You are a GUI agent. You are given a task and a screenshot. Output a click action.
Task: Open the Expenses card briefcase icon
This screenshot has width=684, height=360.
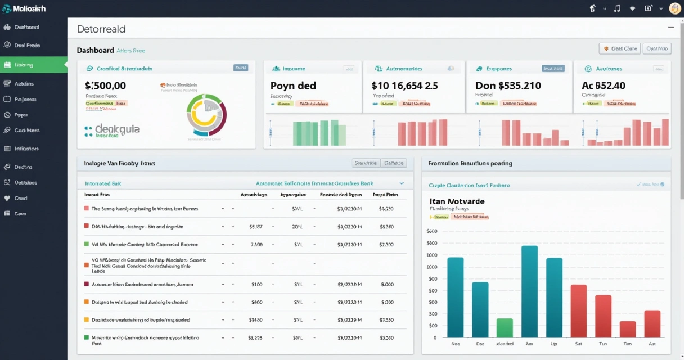479,68
